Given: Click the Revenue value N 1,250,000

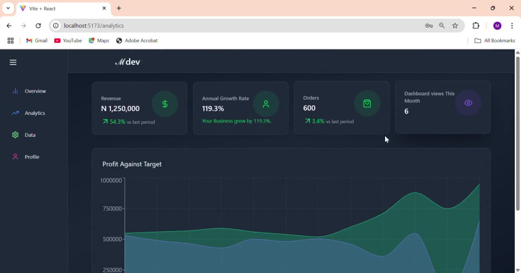Looking at the screenshot, I should click(120, 109).
